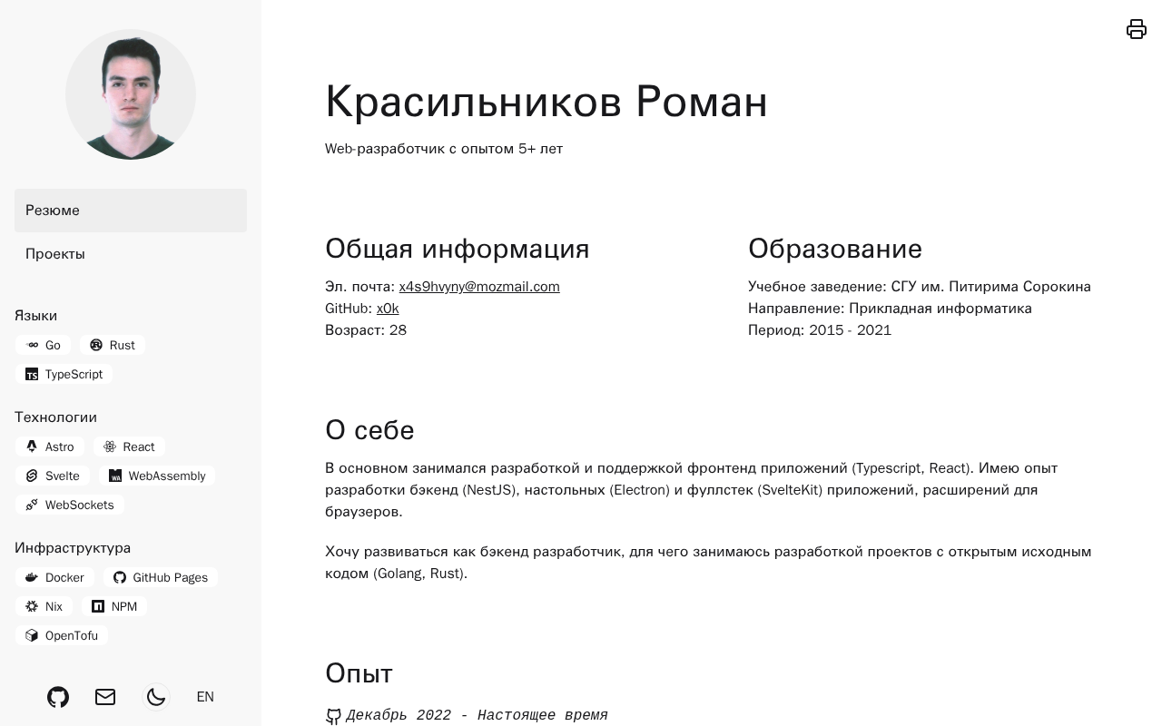Viewport: 1162px width, 726px height.
Task: Click the WebSockets technology badge
Action: tap(70, 505)
